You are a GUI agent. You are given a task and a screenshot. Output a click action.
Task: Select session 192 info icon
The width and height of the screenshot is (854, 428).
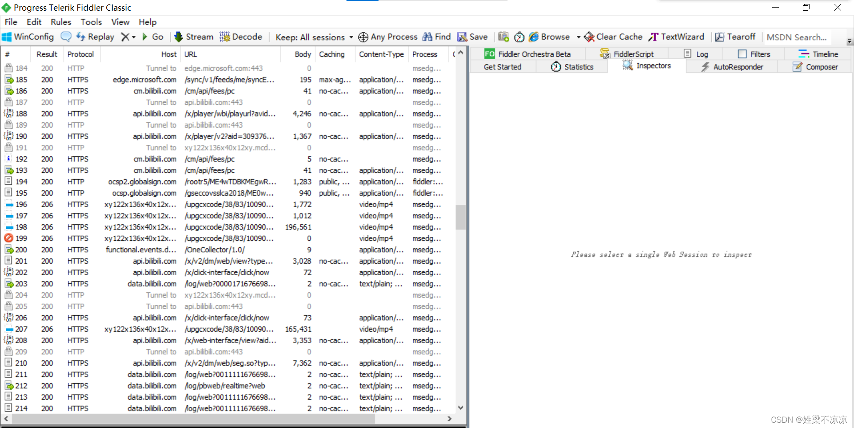[8, 159]
